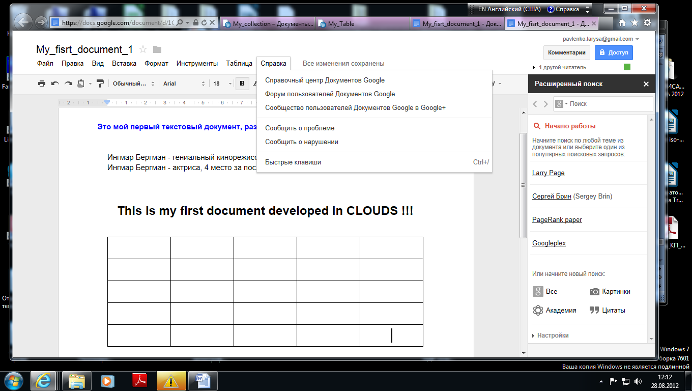Open the Arial font dropdown
This screenshot has height=391, width=692.
pos(184,83)
